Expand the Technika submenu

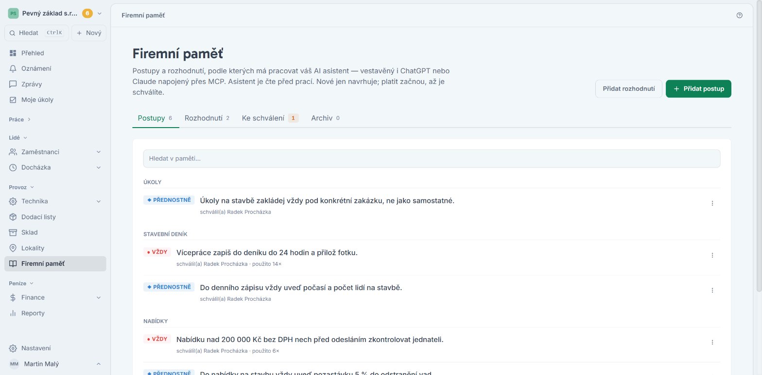99,201
